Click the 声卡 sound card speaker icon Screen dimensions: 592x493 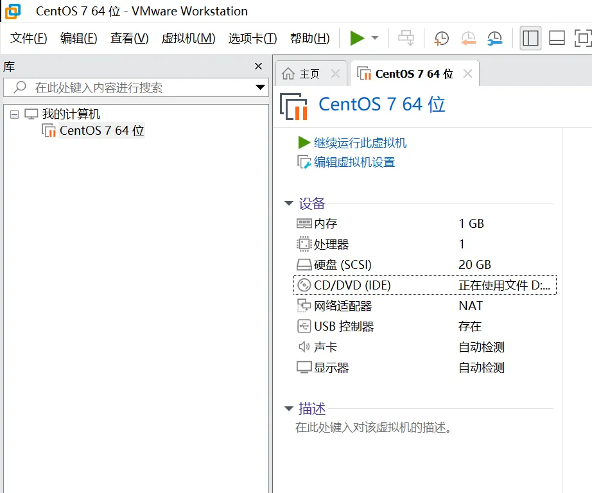(x=304, y=347)
